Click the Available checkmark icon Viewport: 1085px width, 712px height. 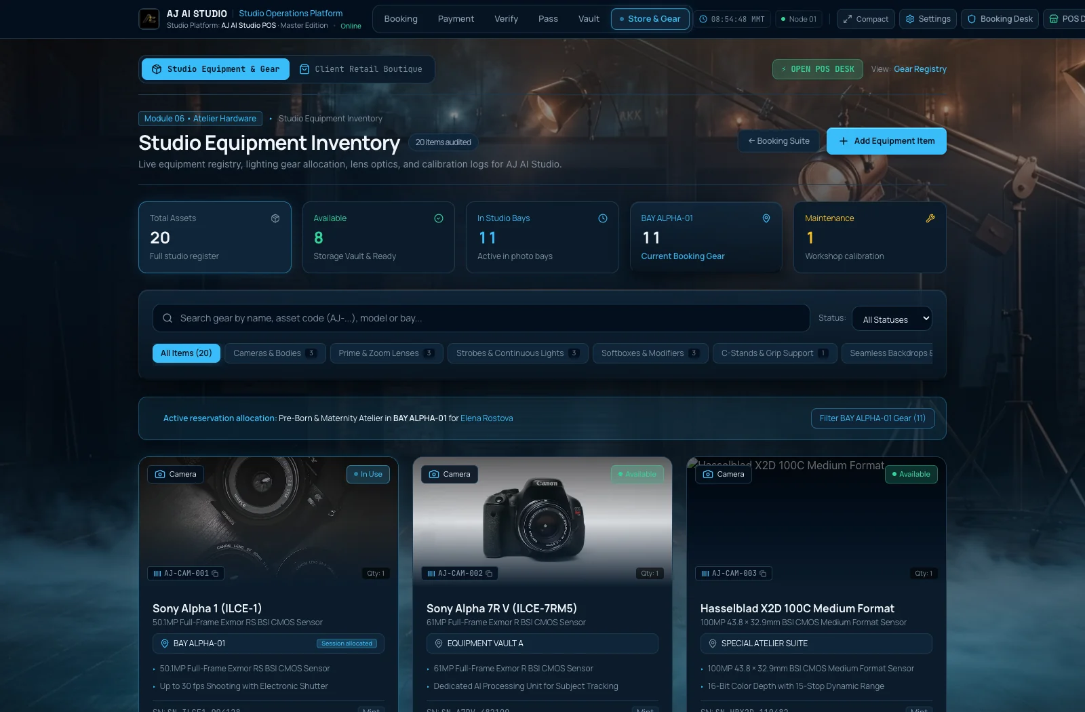439,218
